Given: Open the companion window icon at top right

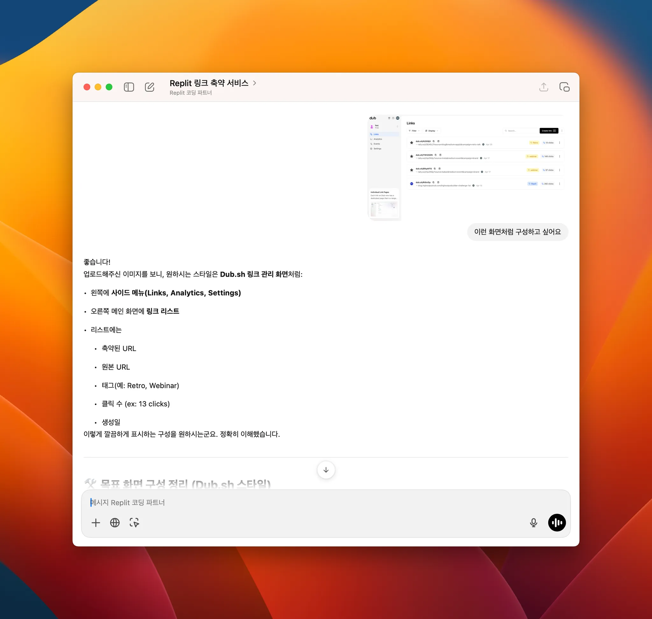Looking at the screenshot, I should 564,87.
